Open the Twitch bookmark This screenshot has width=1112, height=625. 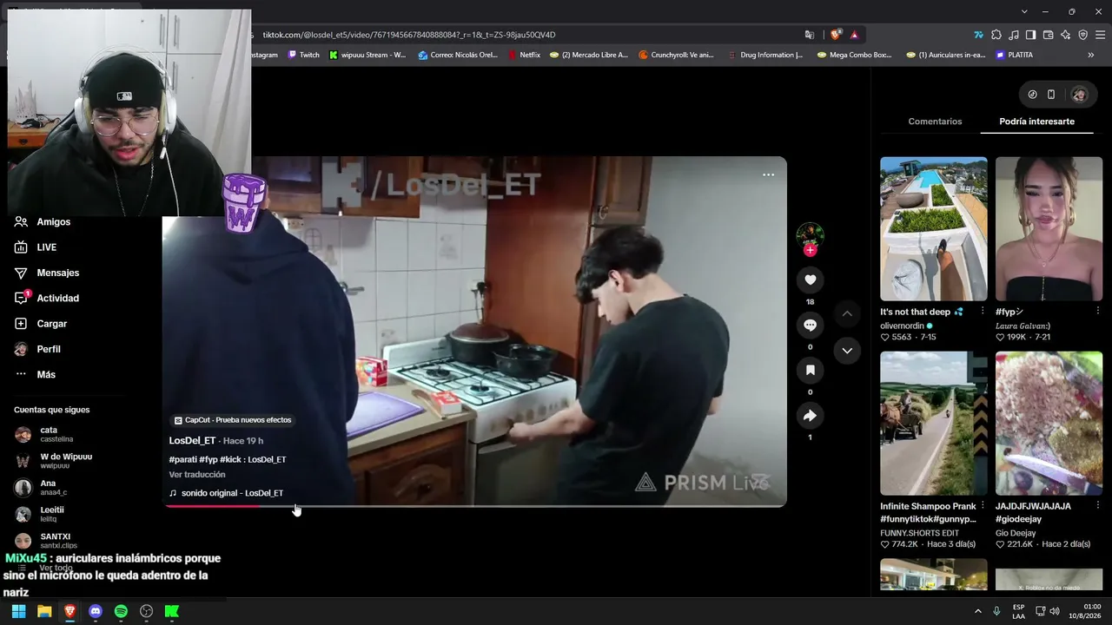click(303, 55)
